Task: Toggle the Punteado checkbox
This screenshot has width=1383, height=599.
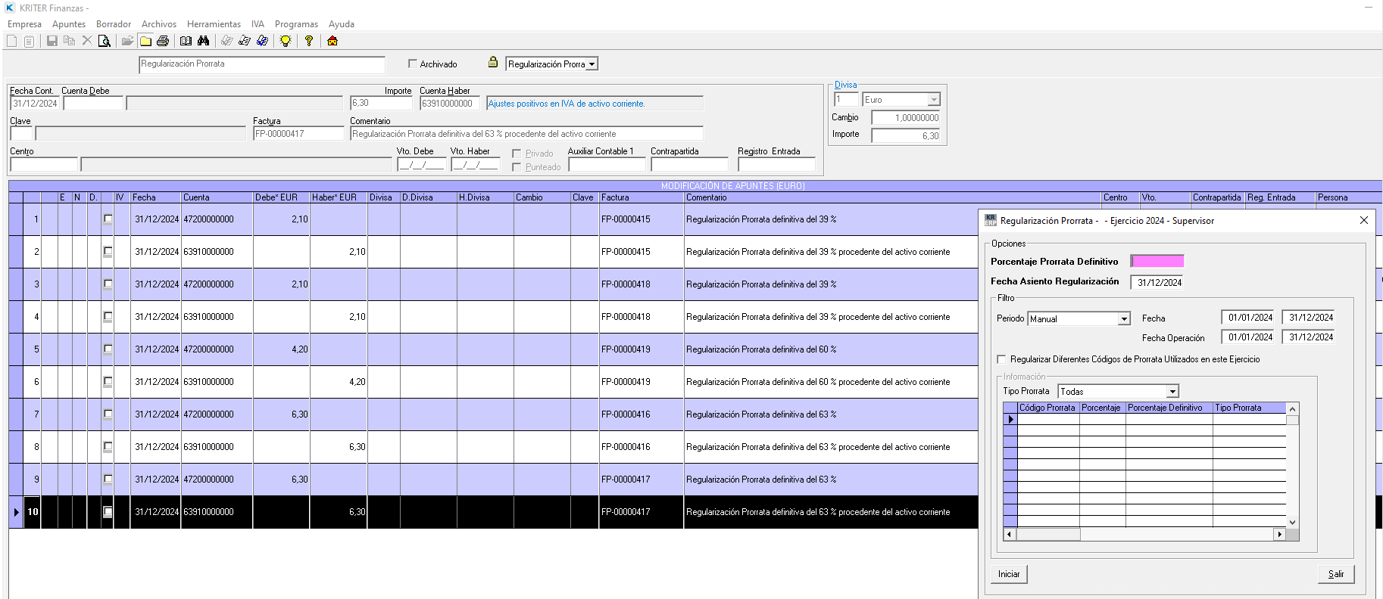Action: click(x=517, y=167)
